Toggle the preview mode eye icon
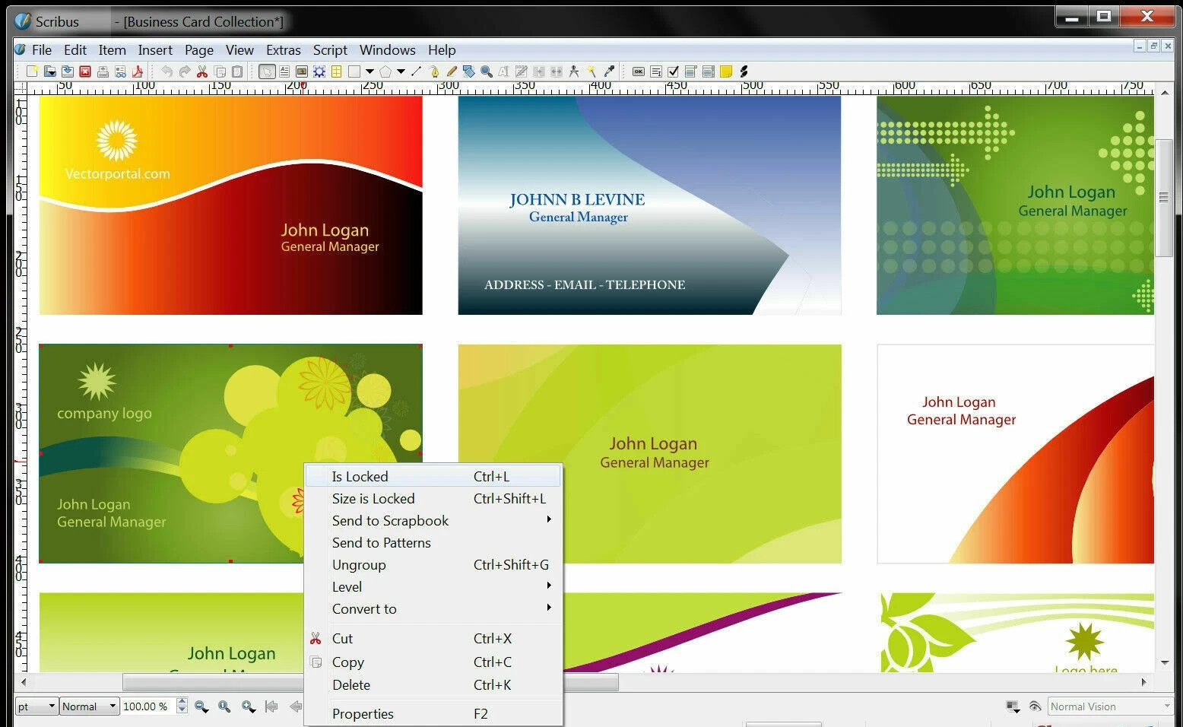This screenshot has height=727, width=1183. [x=1035, y=706]
